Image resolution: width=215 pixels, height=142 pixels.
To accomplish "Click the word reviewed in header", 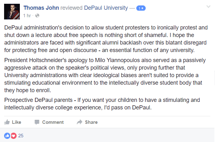I will tap(71, 8).
